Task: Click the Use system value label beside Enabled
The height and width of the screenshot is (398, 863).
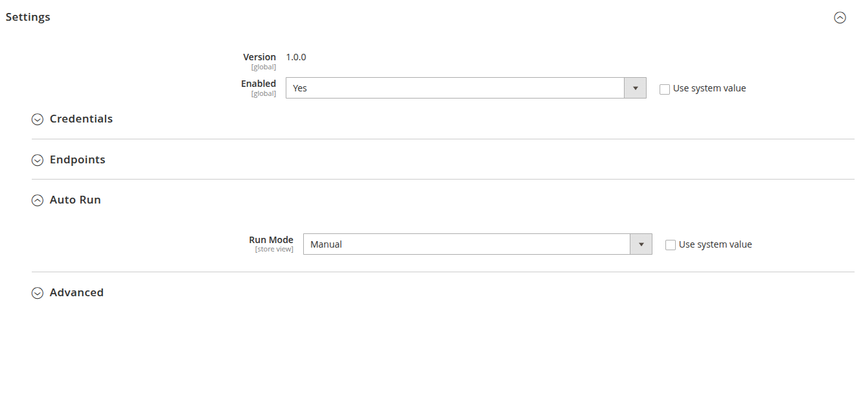Action: (x=709, y=88)
